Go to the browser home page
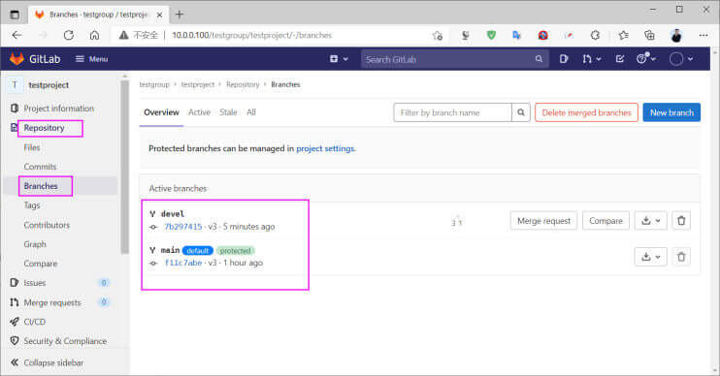The width and height of the screenshot is (720, 376). (94, 35)
